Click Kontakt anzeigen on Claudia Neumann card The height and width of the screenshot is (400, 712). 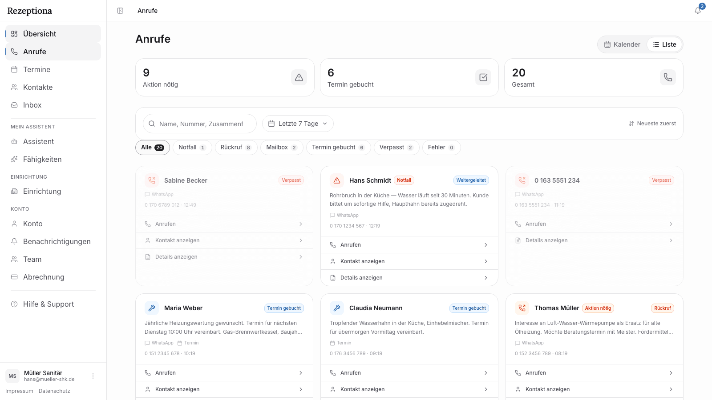(409, 389)
